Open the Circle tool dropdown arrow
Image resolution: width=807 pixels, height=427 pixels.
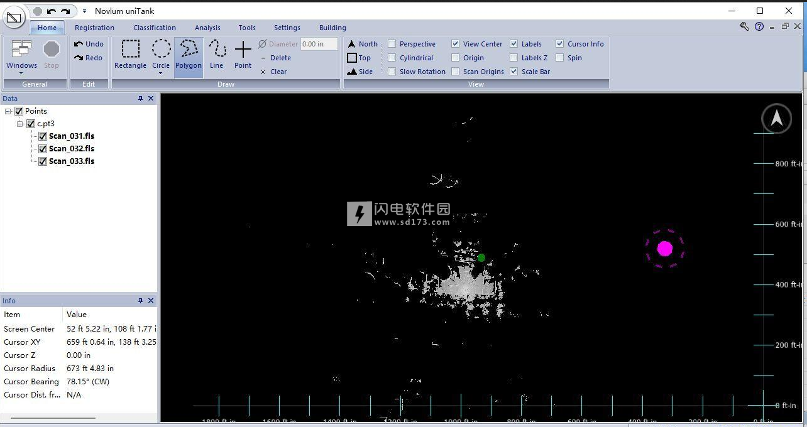[161, 73]
